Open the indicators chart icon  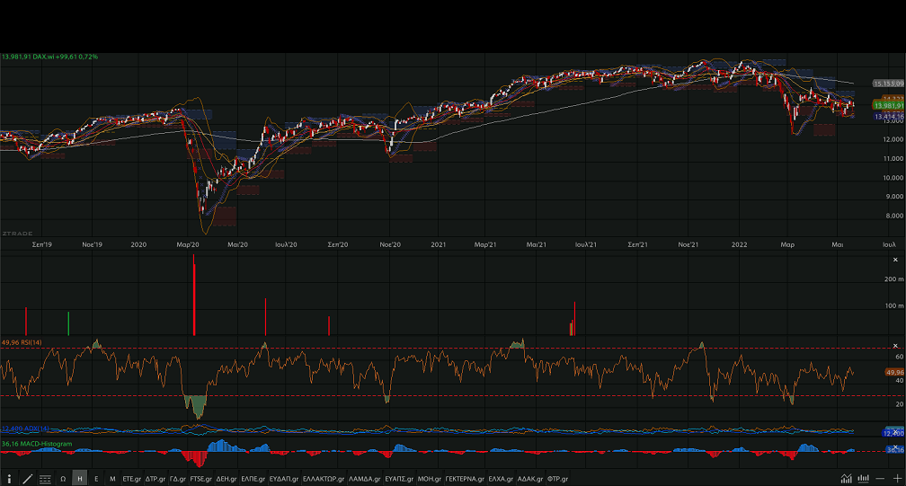tap(846, 479)
